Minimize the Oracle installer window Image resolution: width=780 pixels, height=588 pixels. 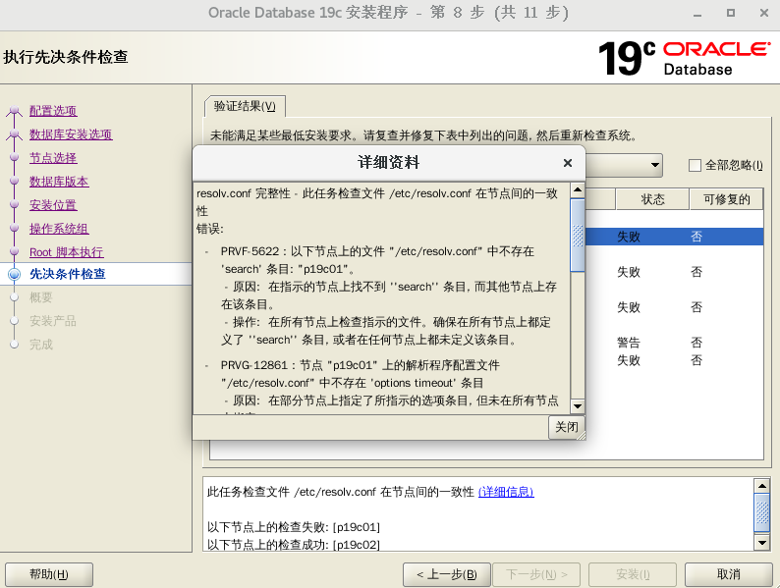(697, 14)
